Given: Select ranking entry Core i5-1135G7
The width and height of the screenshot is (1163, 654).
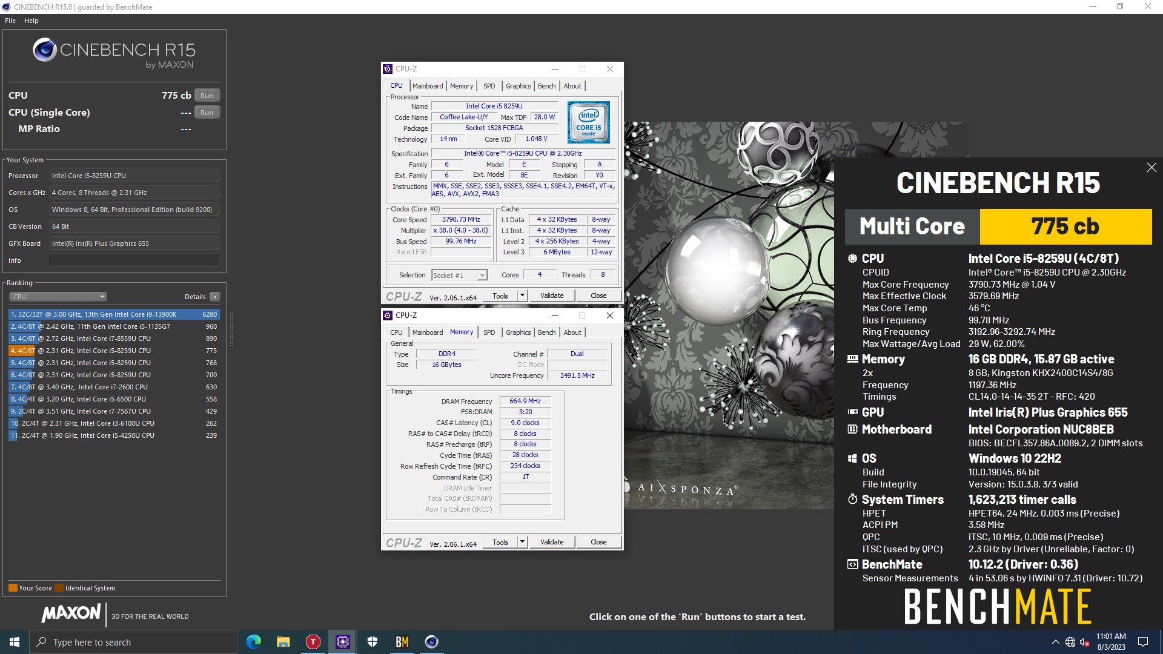Looking at the screenshot, I should click(x=113, y=326).
